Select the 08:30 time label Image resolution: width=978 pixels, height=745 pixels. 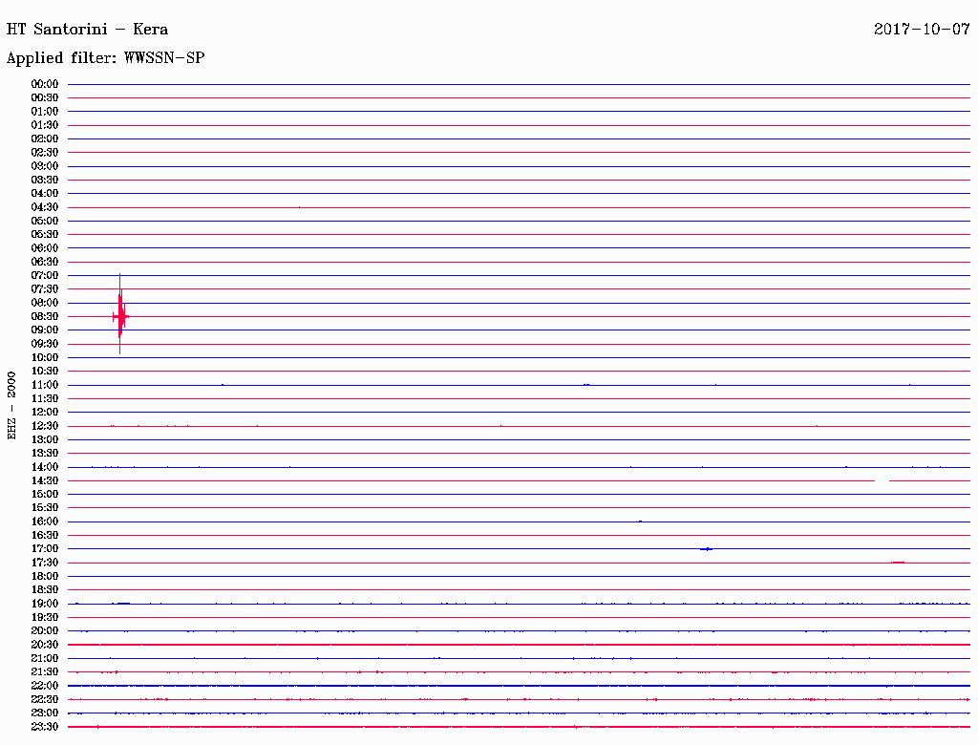(x=45, y=317)
